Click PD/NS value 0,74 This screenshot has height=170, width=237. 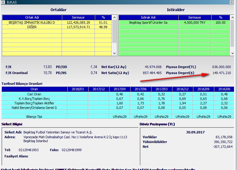(94, 73)
